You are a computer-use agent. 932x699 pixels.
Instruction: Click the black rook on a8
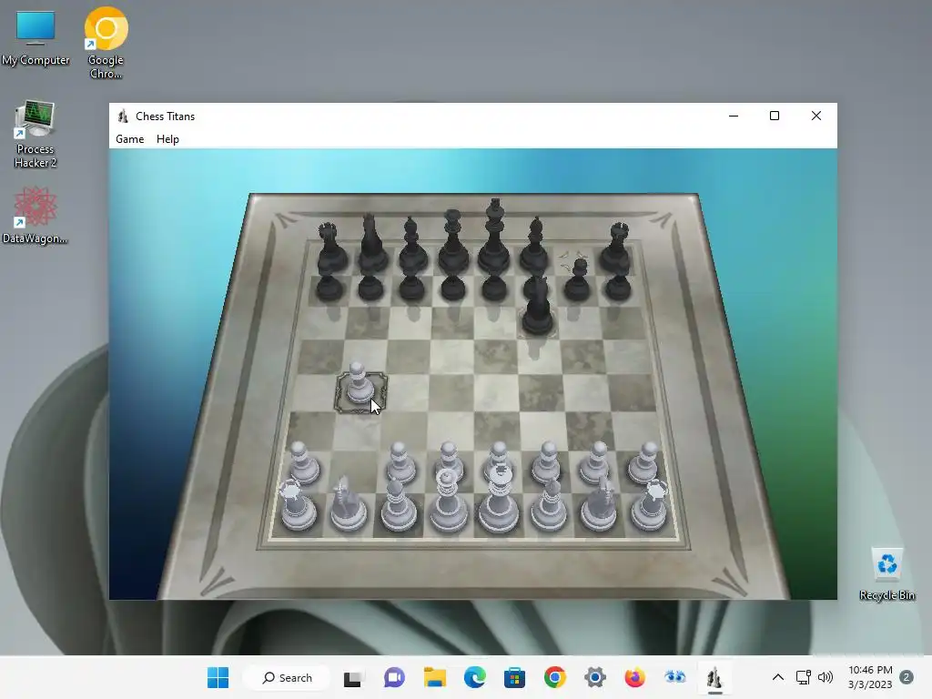(x=329, y=248)
